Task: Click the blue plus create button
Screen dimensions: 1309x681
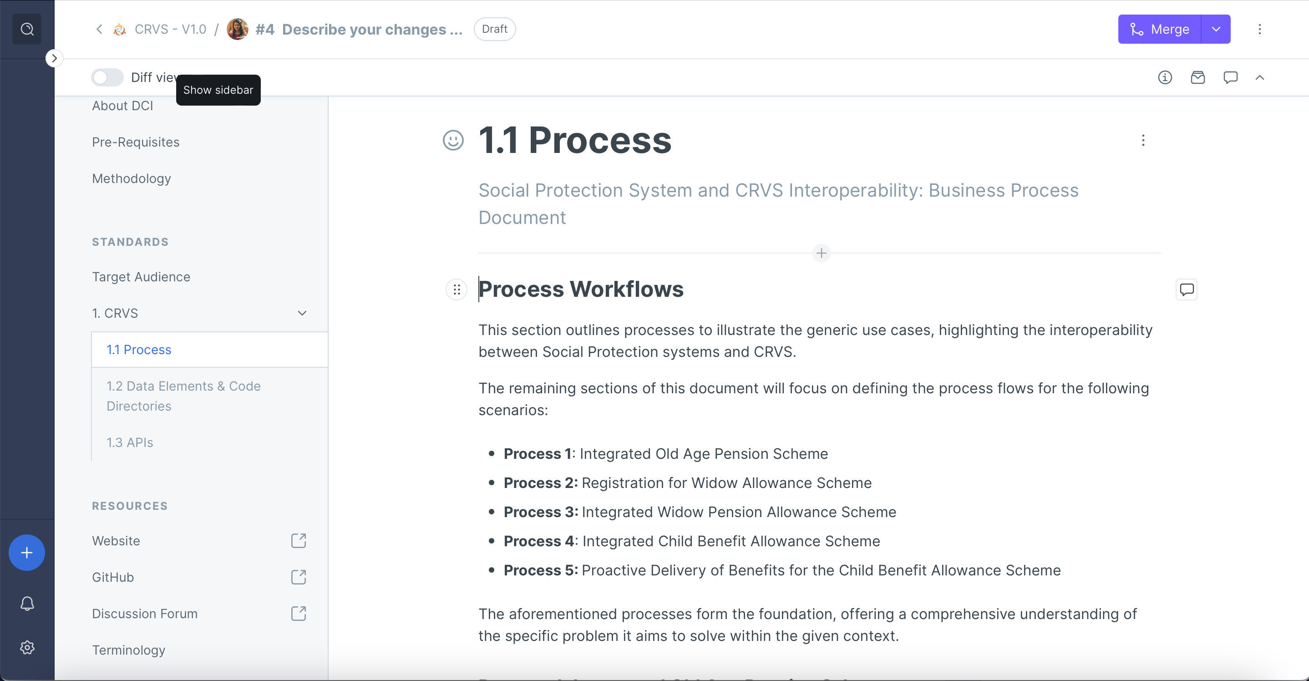Action: coord(27,553)
